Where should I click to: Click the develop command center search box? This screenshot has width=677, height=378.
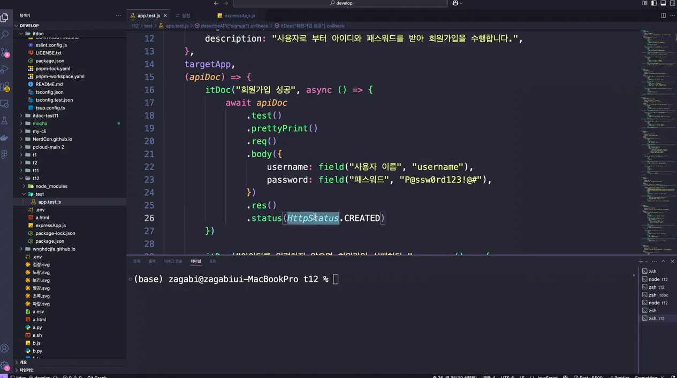[x=341, y=3]
